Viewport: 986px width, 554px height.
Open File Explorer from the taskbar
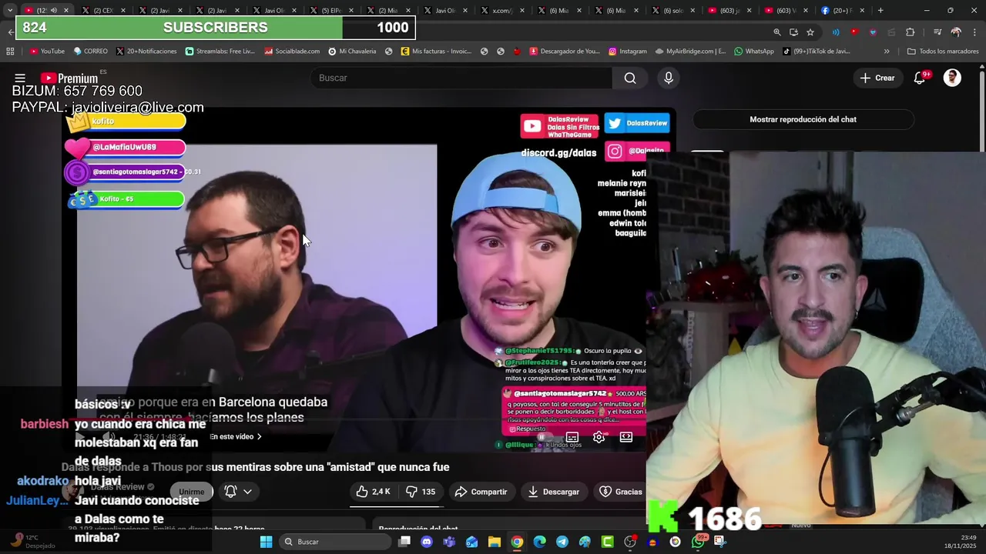(495, 542)
